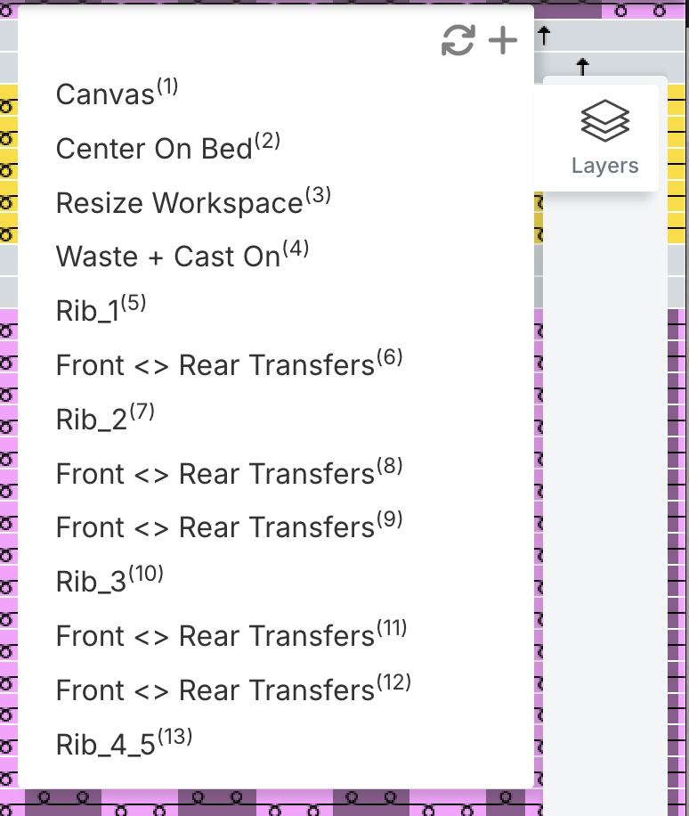This screenshot has height=816, width=689.
Task: Open the Layers panel button
Action: coord(604,137)
